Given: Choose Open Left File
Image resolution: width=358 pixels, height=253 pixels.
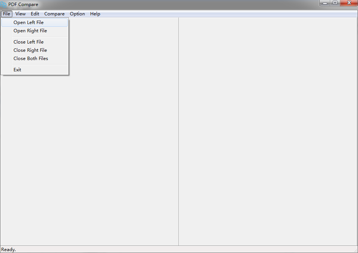Looking at the screenshot, I should tap(35, 23).
